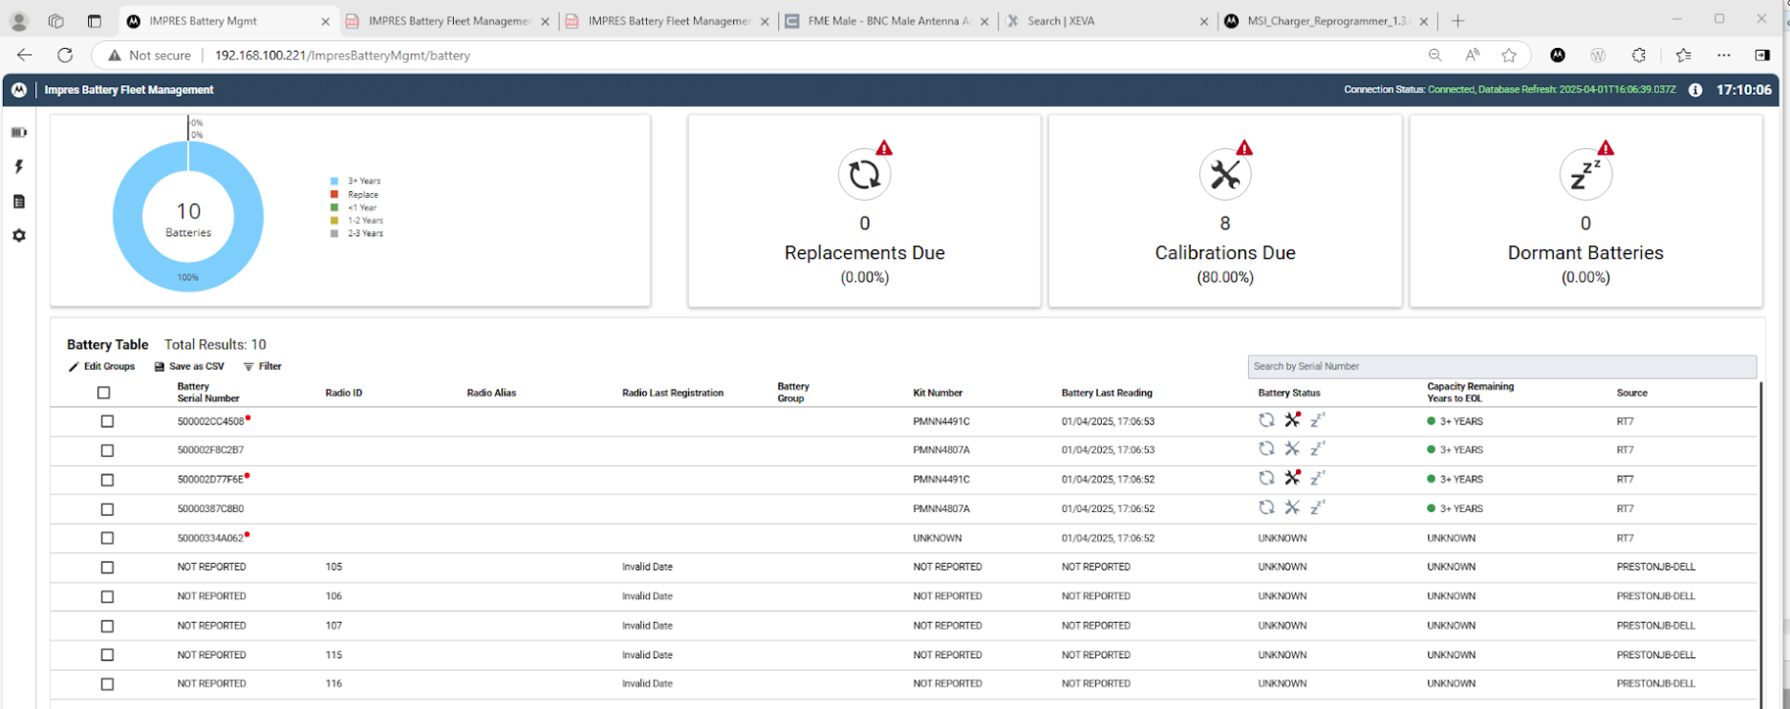The height and width of the screenshot is (709, 1790).
Task: Close the Search | XEVA tab
Action: click(x=1203, y=21)
